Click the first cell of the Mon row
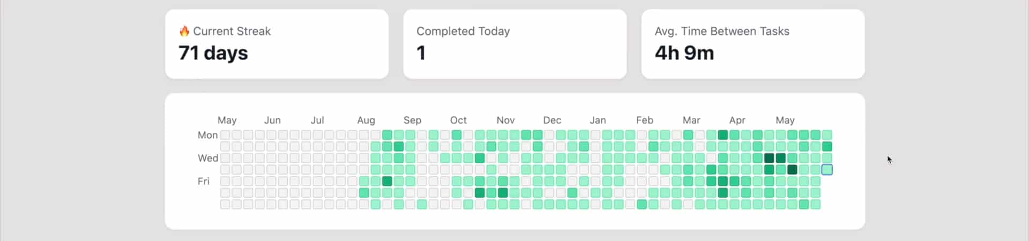Image resolution: width=1029 pixels, height=241 pixels. [225, 135]
